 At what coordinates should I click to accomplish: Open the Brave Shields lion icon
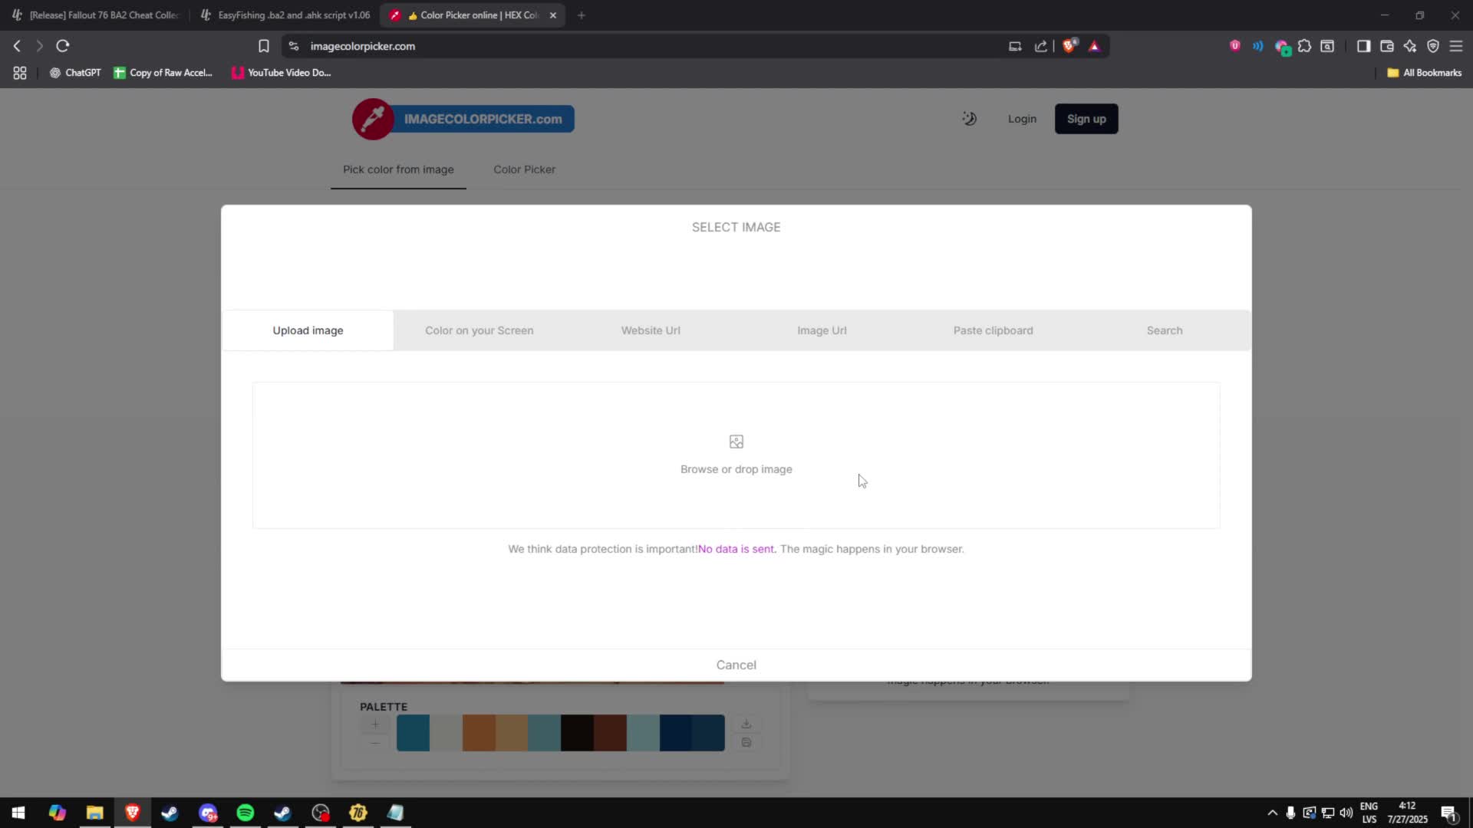coord(1069,46)
